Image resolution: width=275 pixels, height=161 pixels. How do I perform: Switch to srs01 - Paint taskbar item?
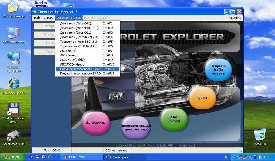[82, 157]
